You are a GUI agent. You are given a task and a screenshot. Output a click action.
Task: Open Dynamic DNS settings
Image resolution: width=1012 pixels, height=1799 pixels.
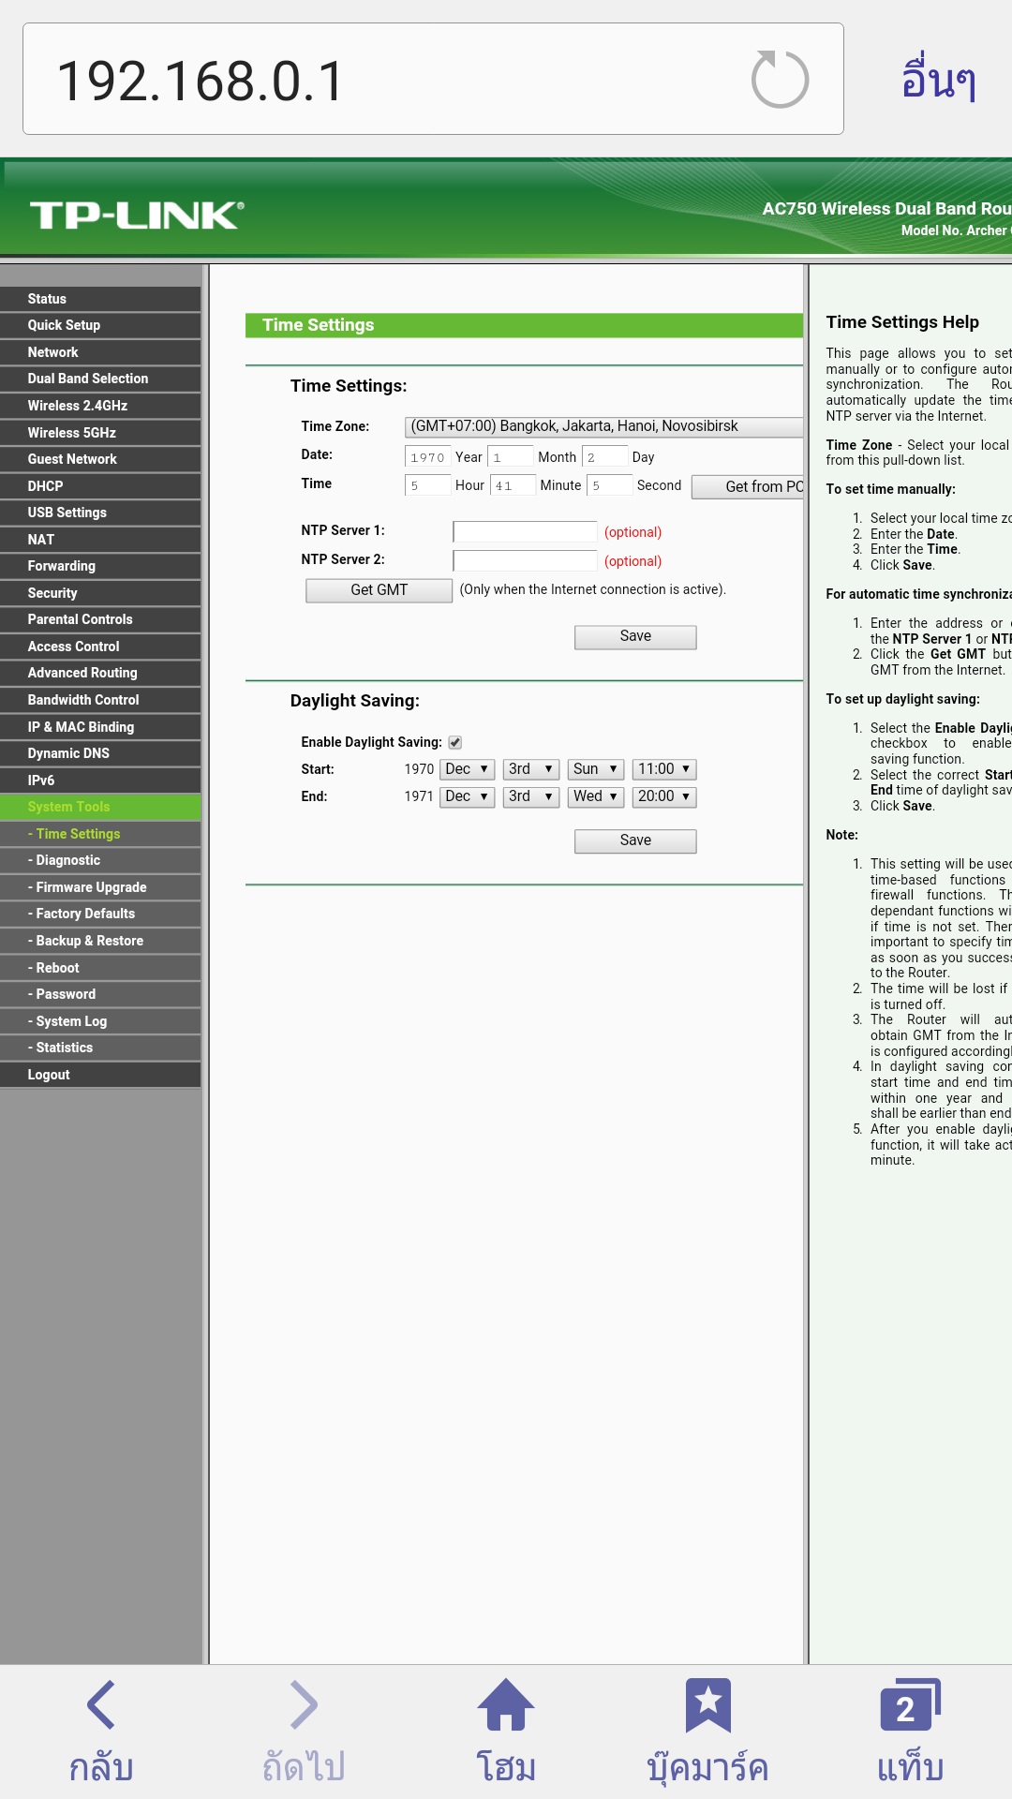click(x=100, y=753)
